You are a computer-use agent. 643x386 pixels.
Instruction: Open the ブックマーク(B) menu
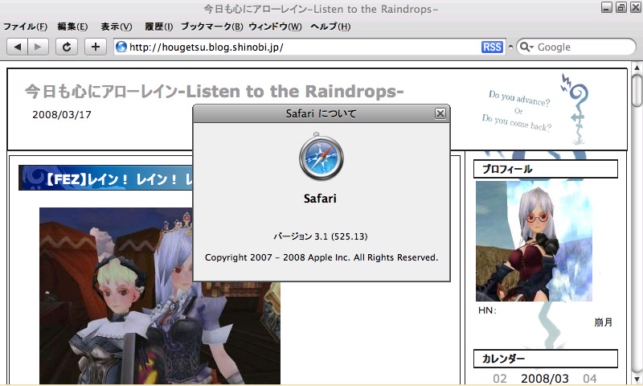click(212, 27)
